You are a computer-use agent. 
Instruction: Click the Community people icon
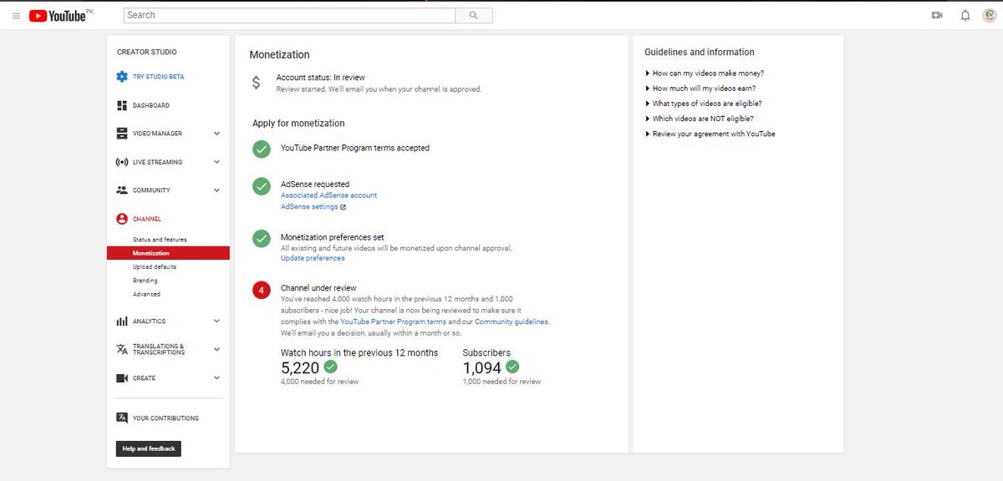pos(122,190)
